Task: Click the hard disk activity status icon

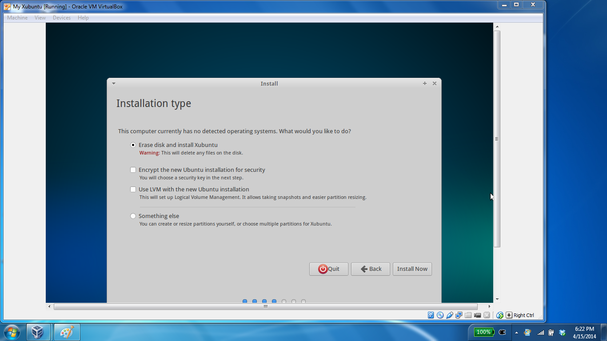Action: tap(431, 315)
